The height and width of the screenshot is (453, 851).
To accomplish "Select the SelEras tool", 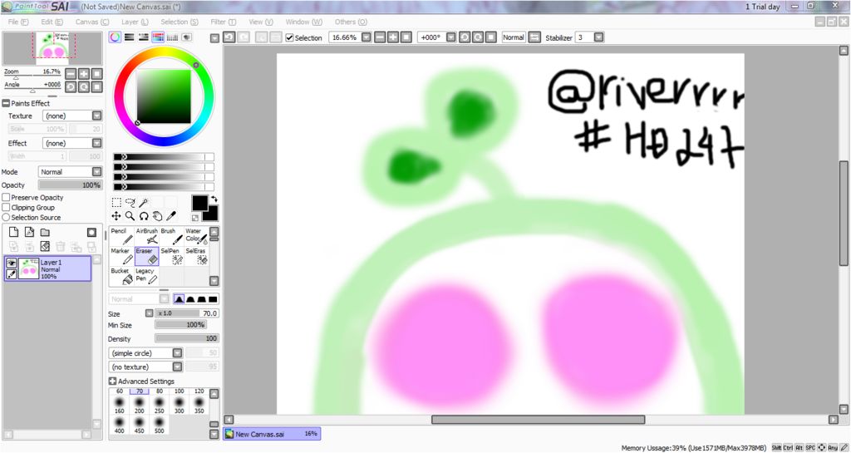I will pyautogui.click(x=196, y=256).
